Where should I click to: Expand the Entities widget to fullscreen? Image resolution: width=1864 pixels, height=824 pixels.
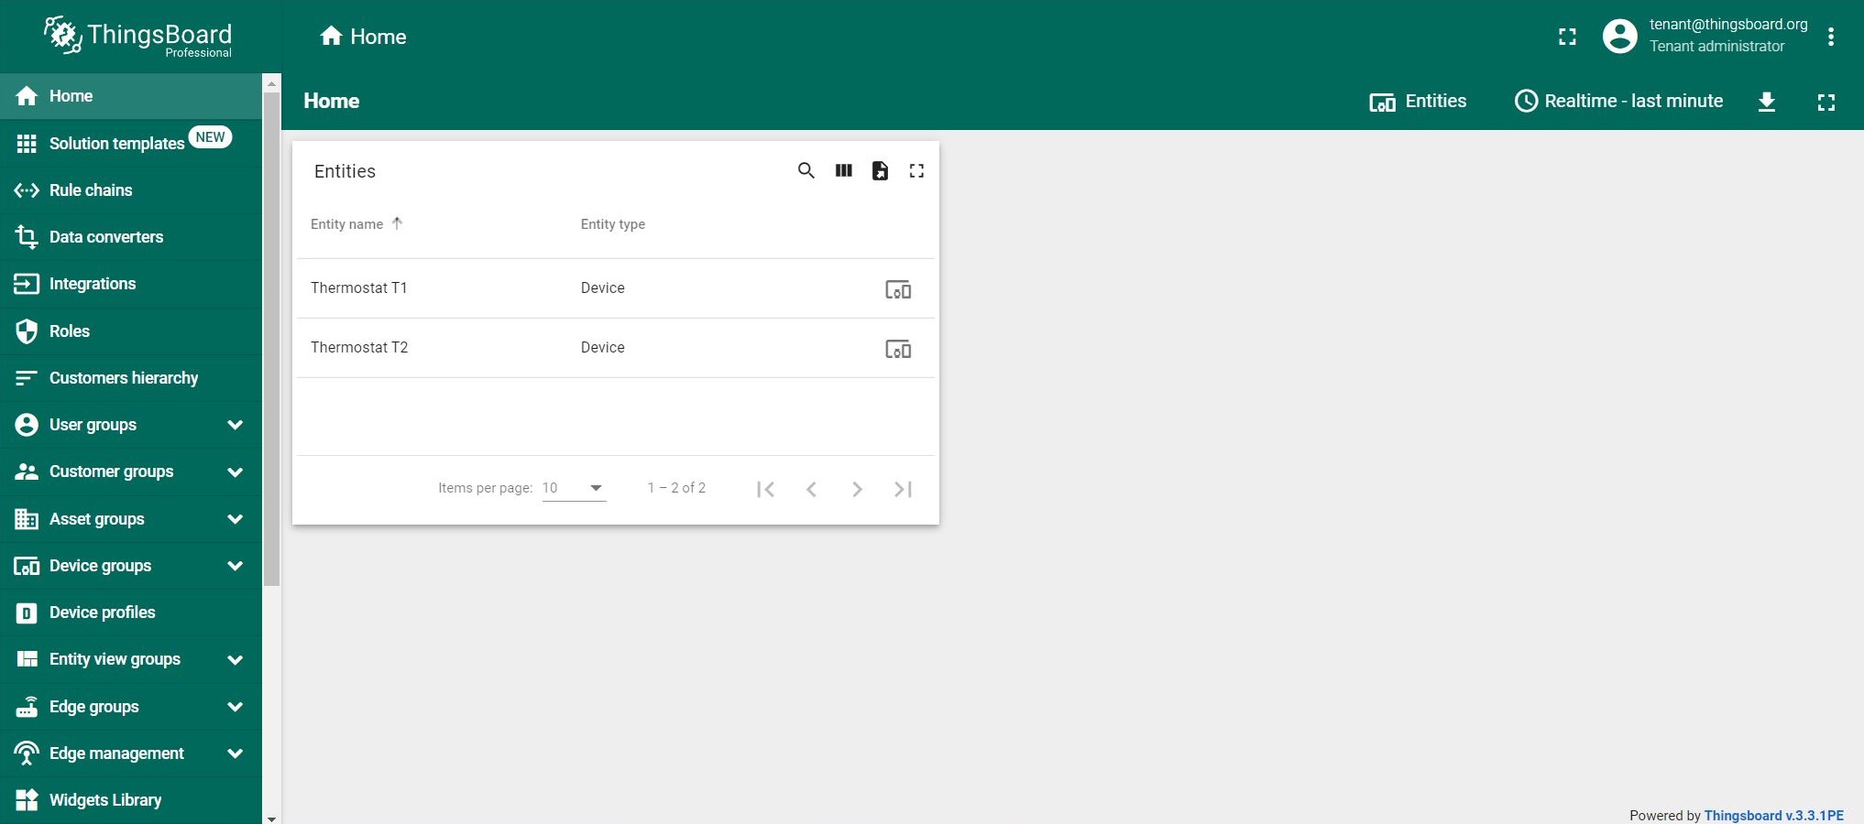916,171
